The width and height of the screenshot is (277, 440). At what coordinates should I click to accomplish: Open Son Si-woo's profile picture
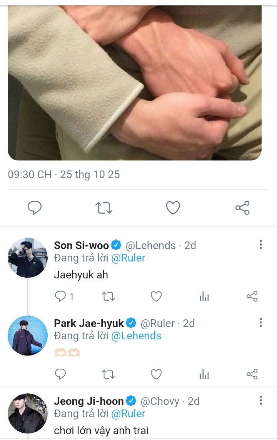coord(27,257)
